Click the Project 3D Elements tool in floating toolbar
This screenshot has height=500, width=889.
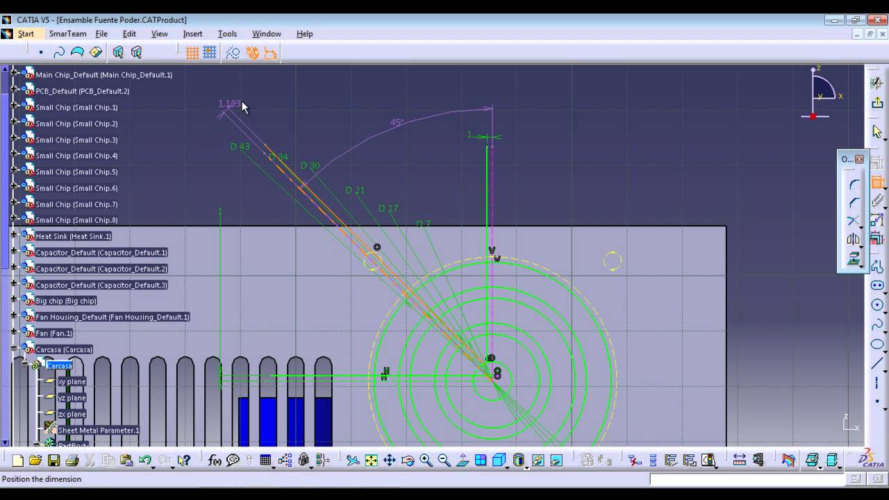[x=854, y=259]
